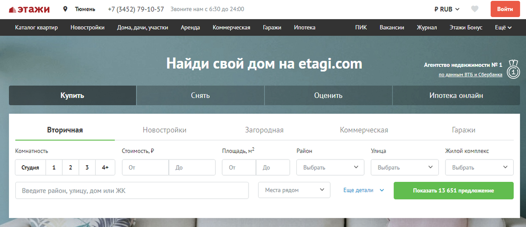Click Найди свой дом на etagi.com heading
The width and height of the screenshot is (526, 227).
[264, 64]
